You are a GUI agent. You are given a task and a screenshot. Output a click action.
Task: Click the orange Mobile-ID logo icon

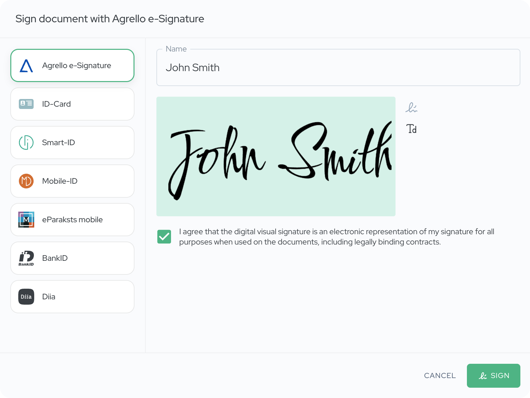pos(26,181)
